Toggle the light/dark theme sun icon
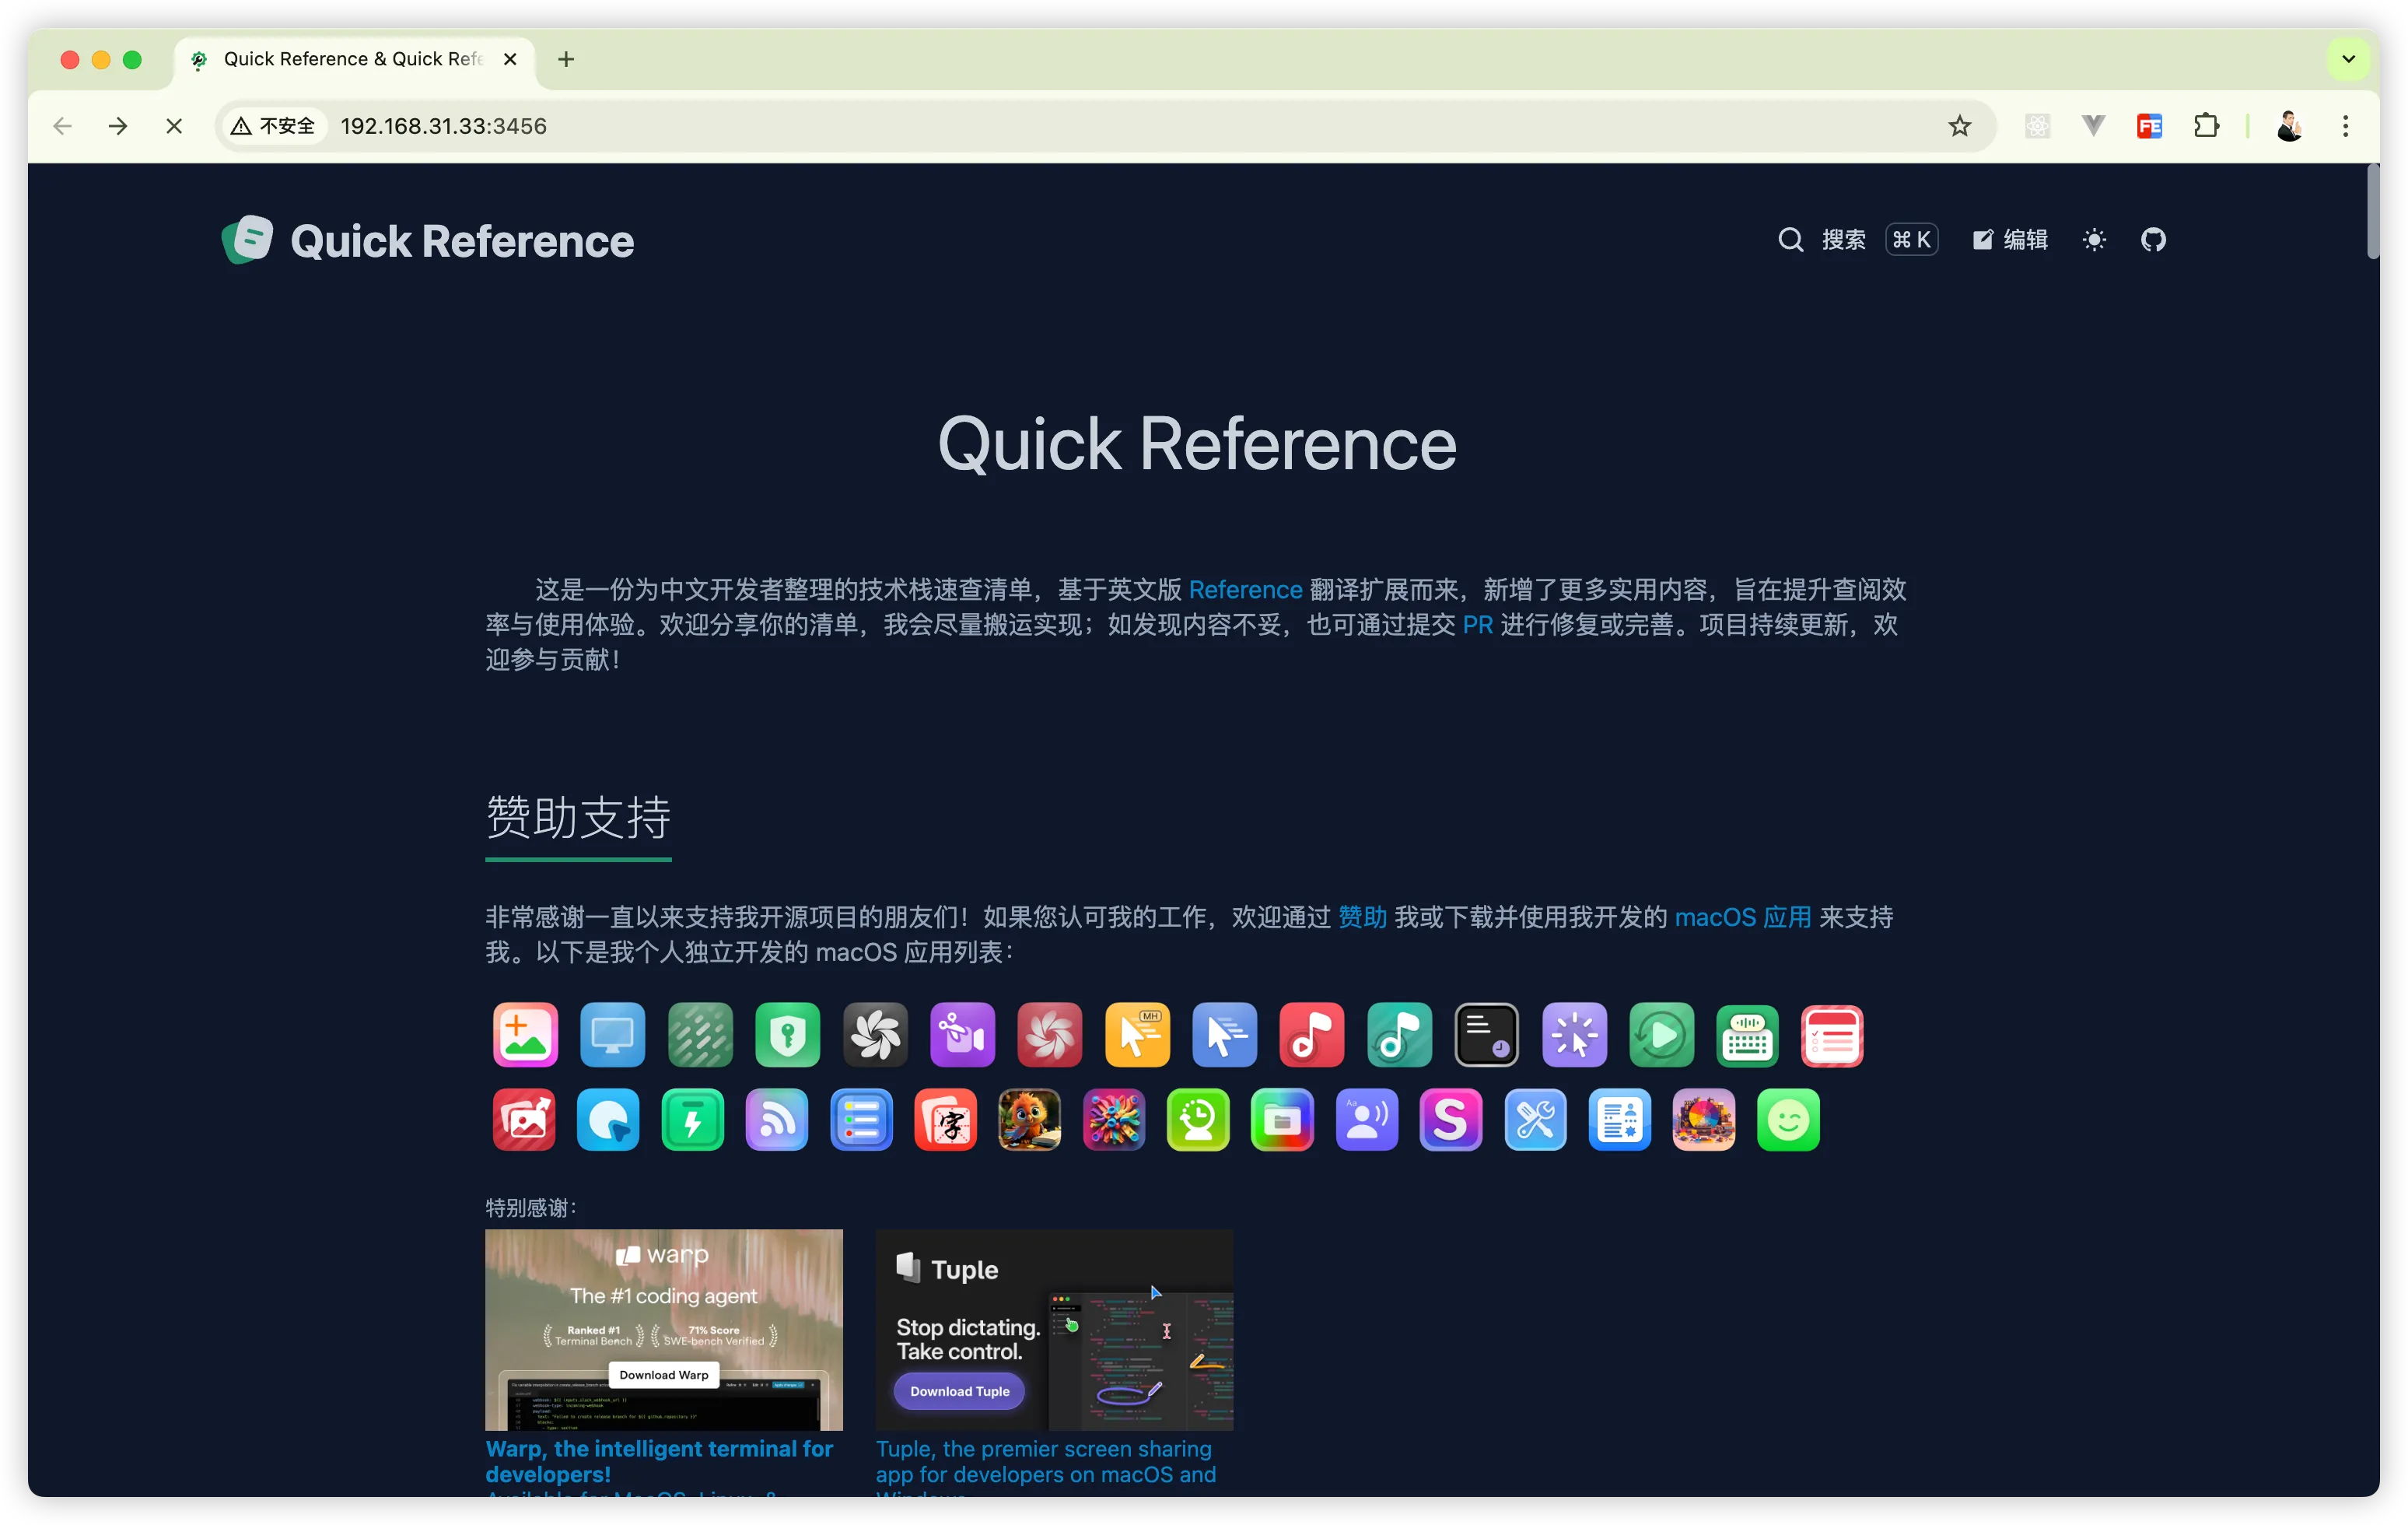2408x1525 pixels. point(2094,240)
